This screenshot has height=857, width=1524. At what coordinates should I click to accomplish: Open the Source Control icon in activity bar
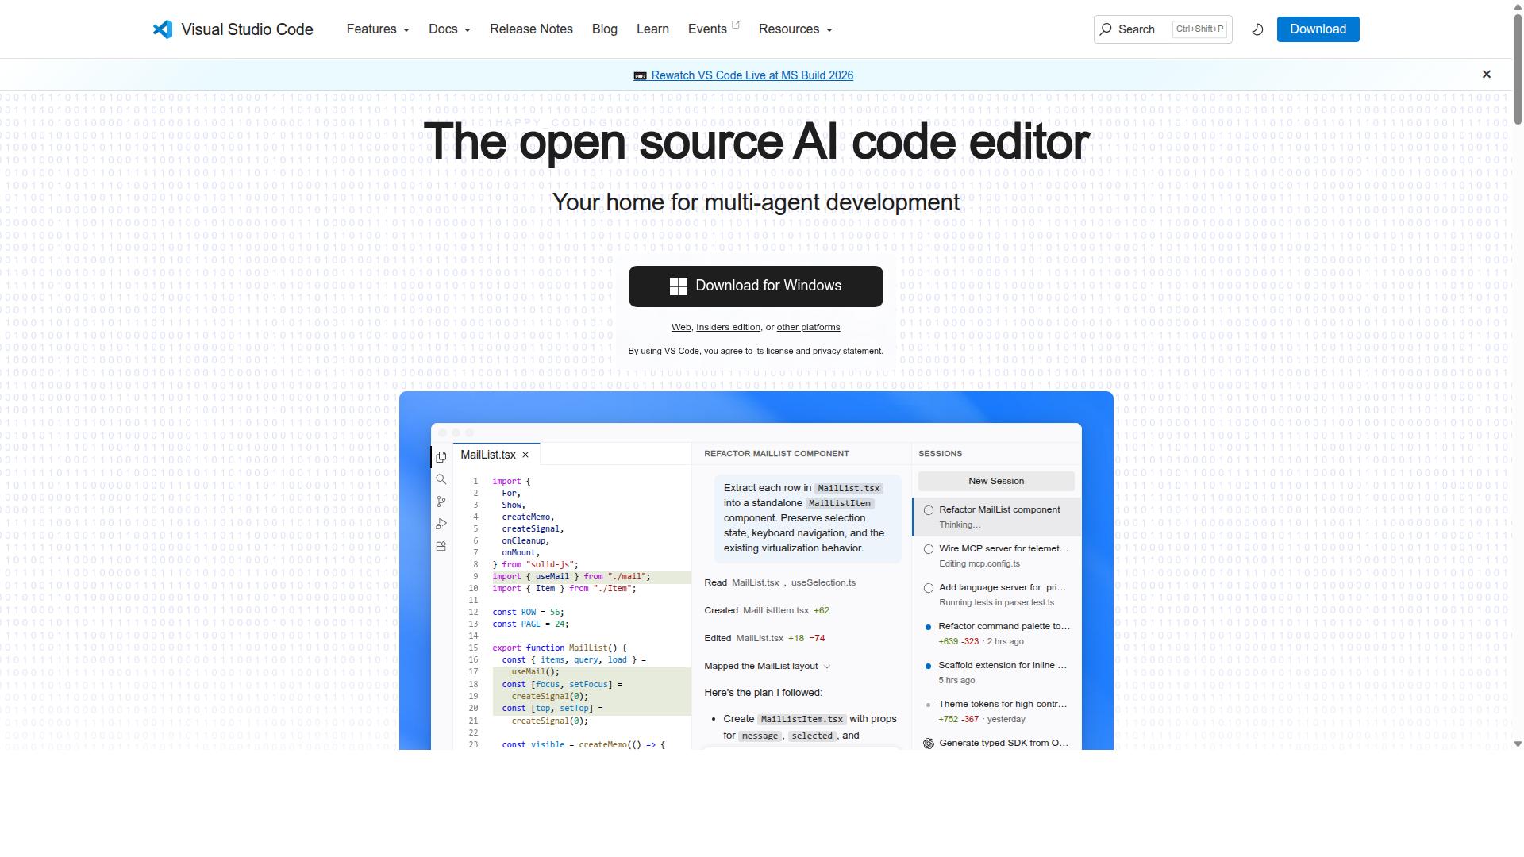coord(441,502)
